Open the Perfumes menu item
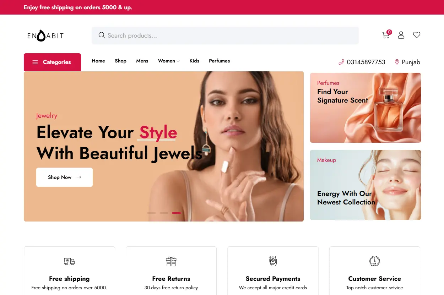 219,61
